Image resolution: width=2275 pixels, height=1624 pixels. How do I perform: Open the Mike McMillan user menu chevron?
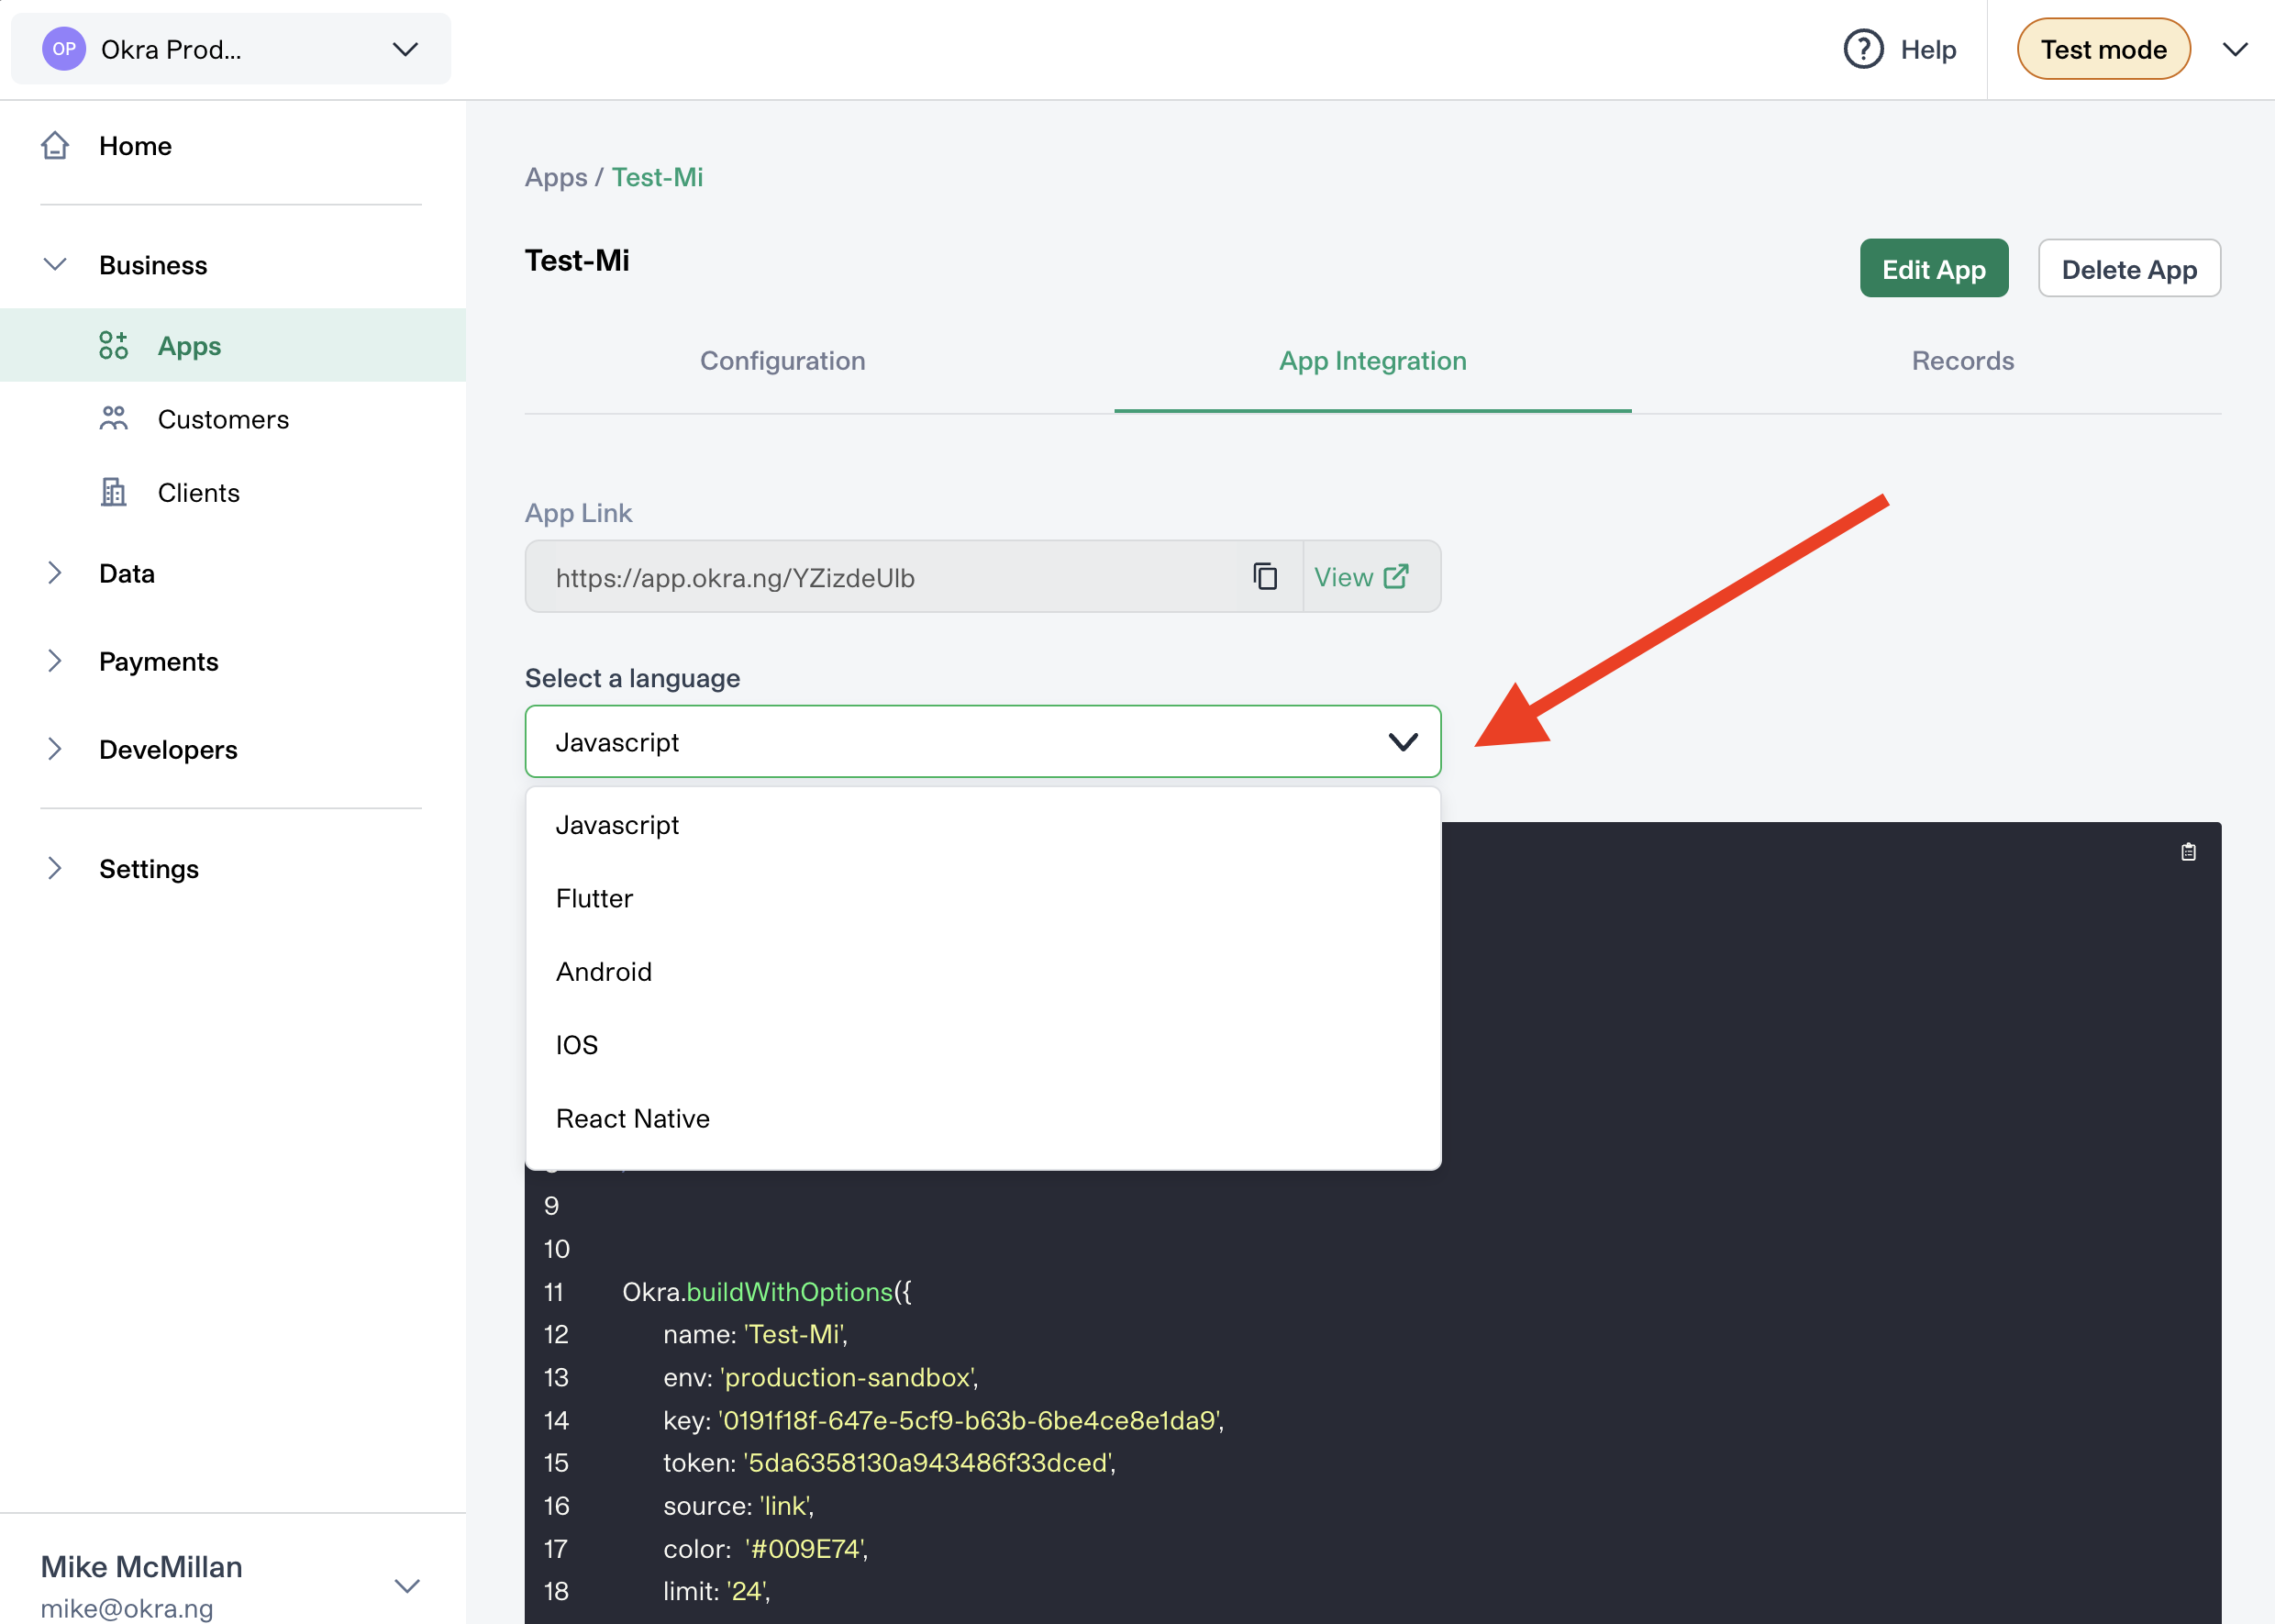tap(405, 1586)
